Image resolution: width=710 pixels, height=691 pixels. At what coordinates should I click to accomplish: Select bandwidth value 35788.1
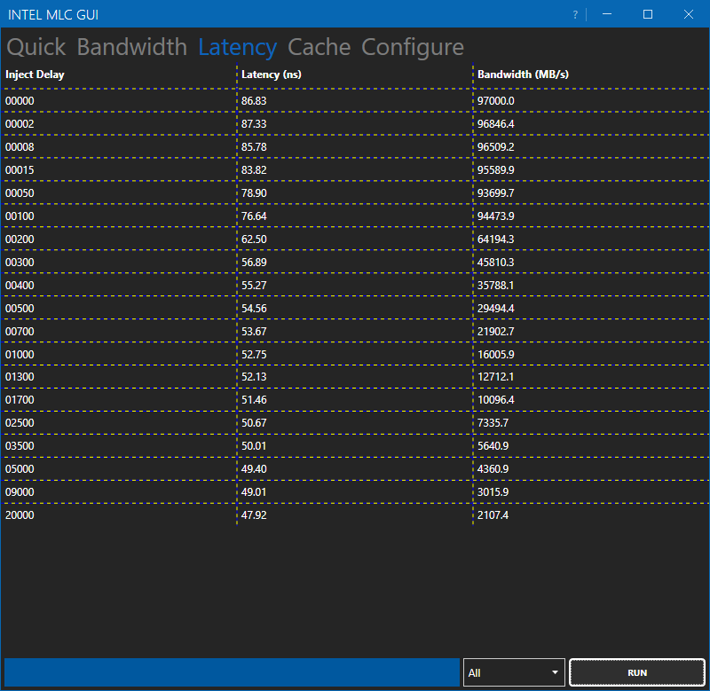point(495,286)
